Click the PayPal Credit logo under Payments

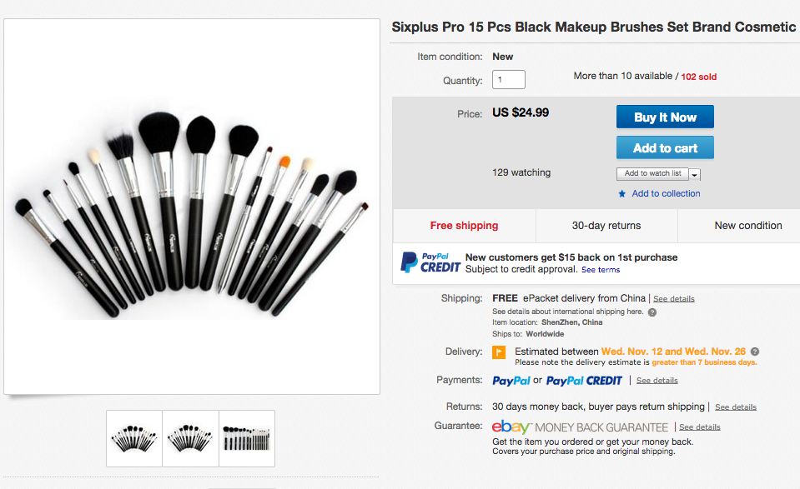[x=584, y=381]
